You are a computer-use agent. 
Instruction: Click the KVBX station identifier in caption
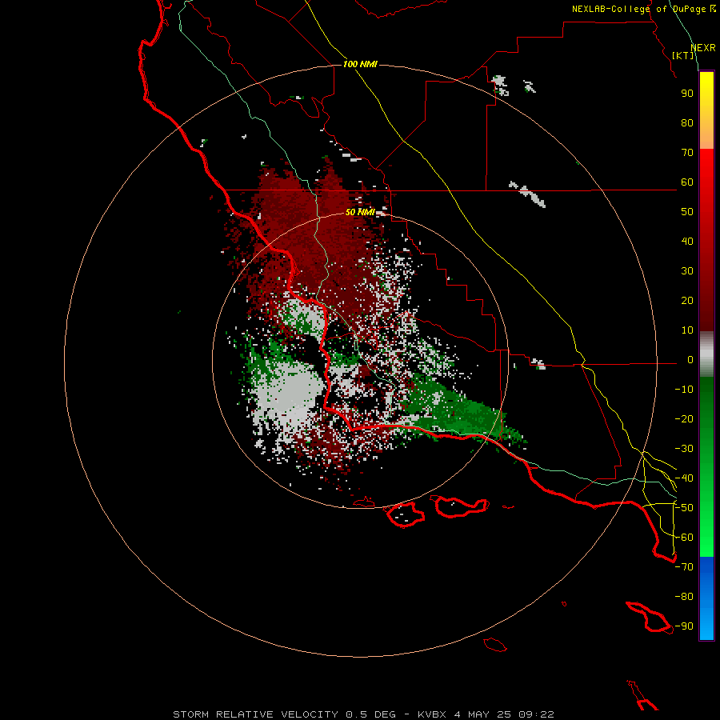pos(432,714)
